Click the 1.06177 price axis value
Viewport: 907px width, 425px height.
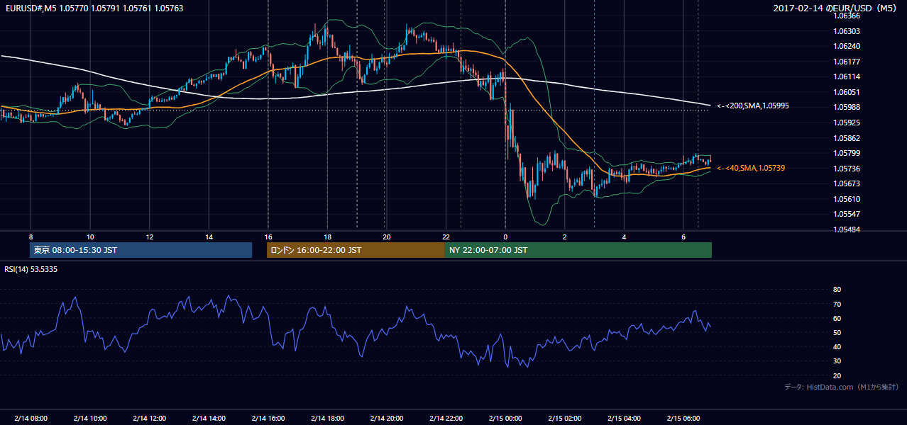coord(847,62)
